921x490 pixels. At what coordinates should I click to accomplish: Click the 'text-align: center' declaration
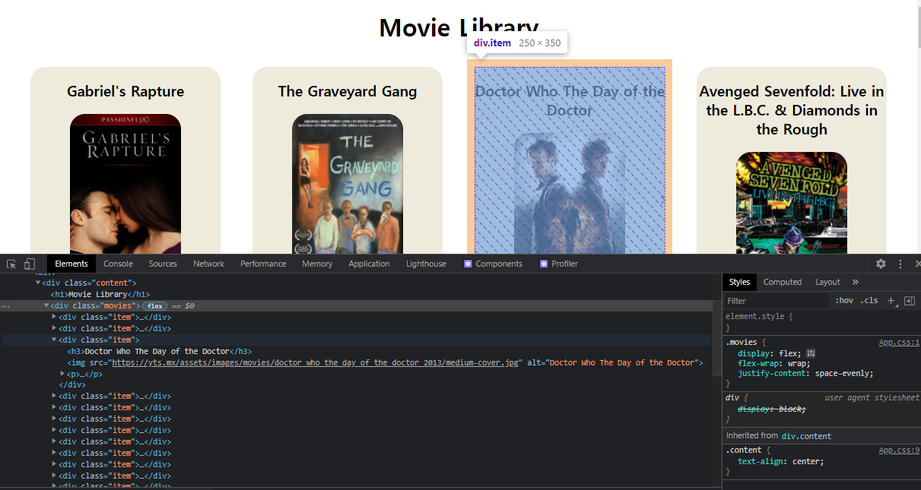click(x=780, y=461)
